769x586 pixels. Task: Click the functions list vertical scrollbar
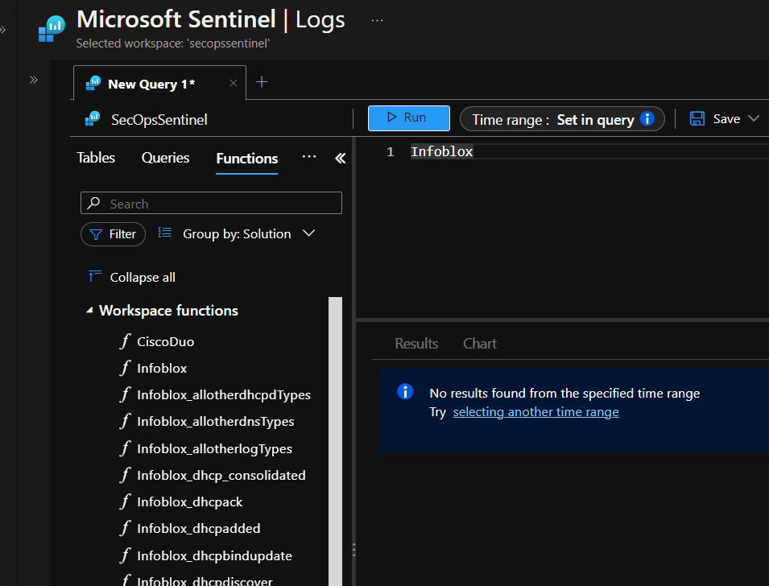336,441
